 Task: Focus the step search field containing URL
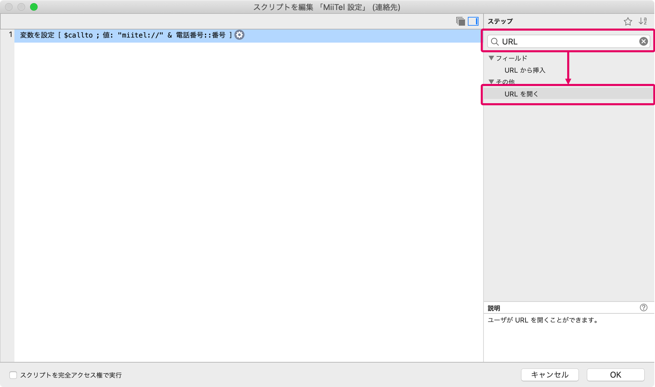tap(569, 42)
